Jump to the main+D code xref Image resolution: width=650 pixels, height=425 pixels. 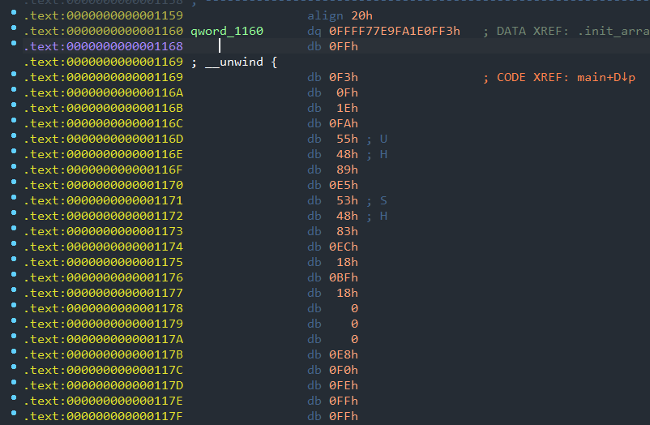point(603,77)
